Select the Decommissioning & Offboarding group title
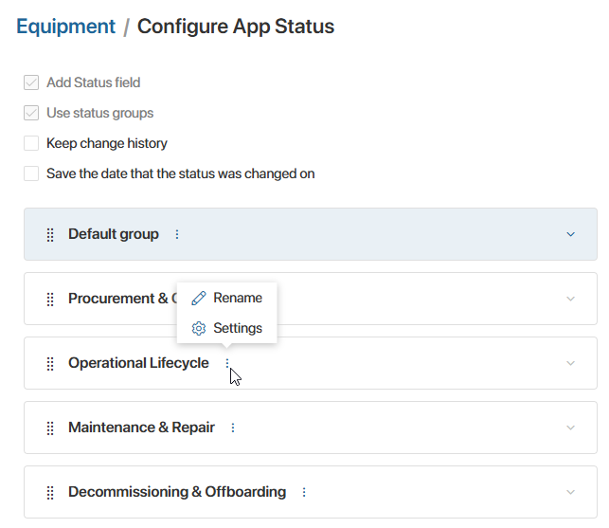This screenshot has width=609, height=528. [x=177, y=492]
